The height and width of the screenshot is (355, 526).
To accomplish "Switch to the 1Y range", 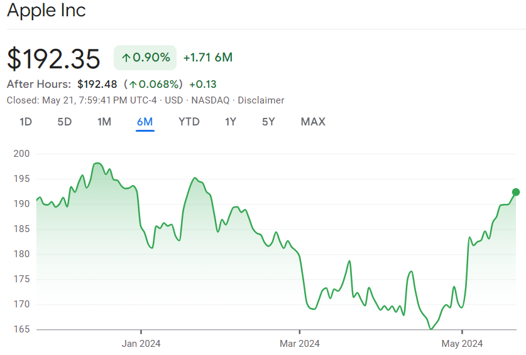I will [231, 122].
